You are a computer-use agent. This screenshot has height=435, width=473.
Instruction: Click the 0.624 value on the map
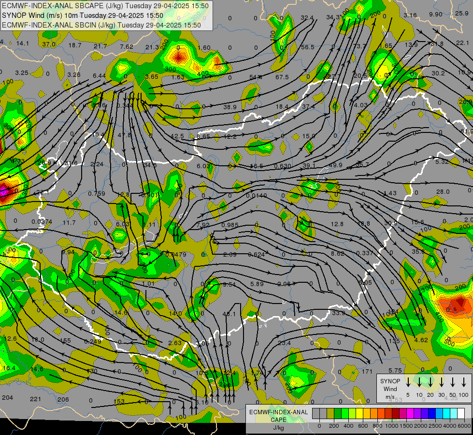[x=257, y=255]
